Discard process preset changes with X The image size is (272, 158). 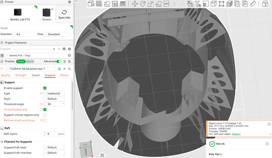click(x=64, y=69)
